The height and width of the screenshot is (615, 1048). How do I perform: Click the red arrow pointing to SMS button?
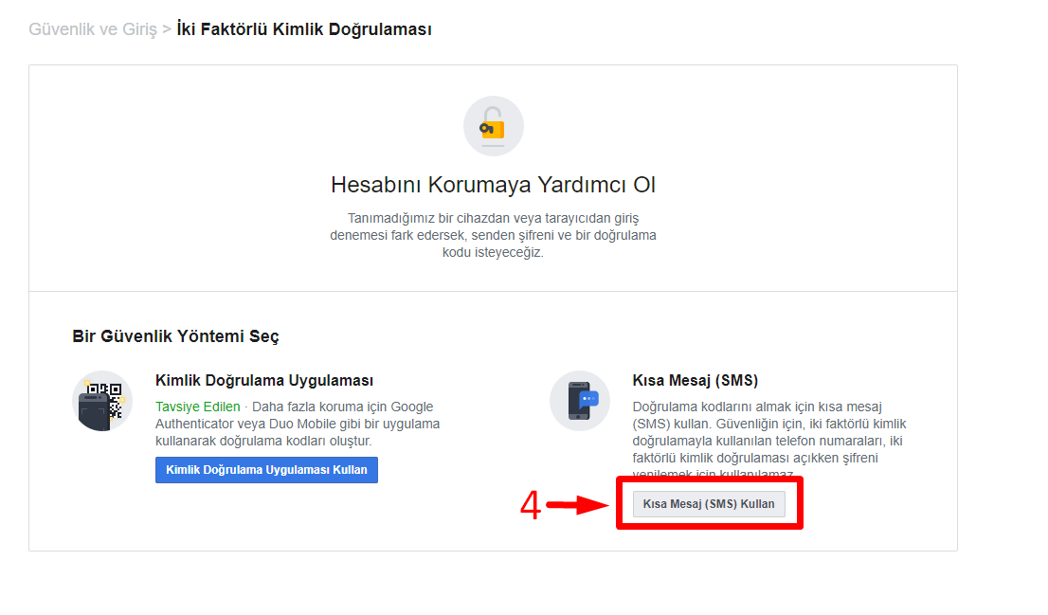(577, 506)
